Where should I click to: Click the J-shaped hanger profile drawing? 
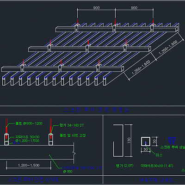(118, 141)
